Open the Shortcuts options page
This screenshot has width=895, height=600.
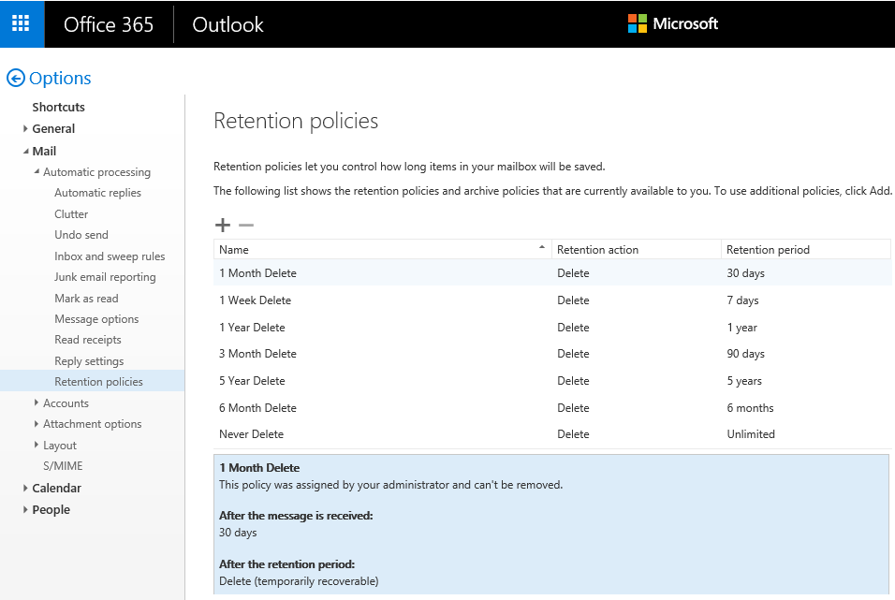tap(58, 108)
